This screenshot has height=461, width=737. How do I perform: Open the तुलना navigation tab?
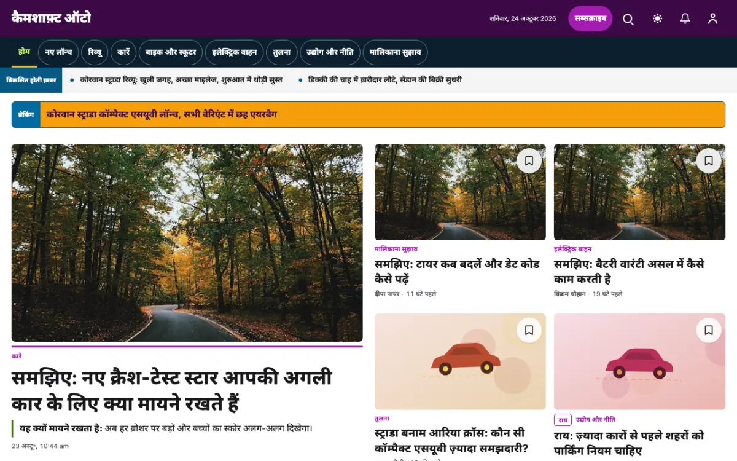click(x=282, y=52)
